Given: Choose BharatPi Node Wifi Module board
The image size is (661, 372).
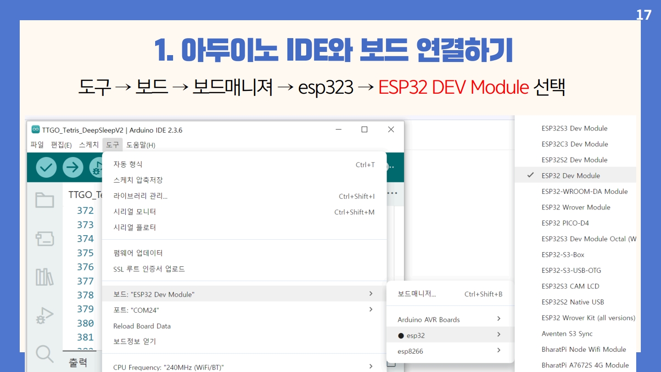Looking at the screenshot, I should 576,349.
